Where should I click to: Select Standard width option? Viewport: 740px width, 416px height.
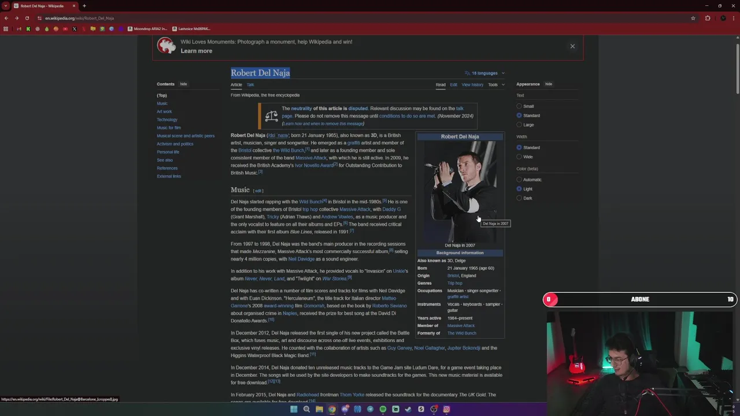(519, 147)
